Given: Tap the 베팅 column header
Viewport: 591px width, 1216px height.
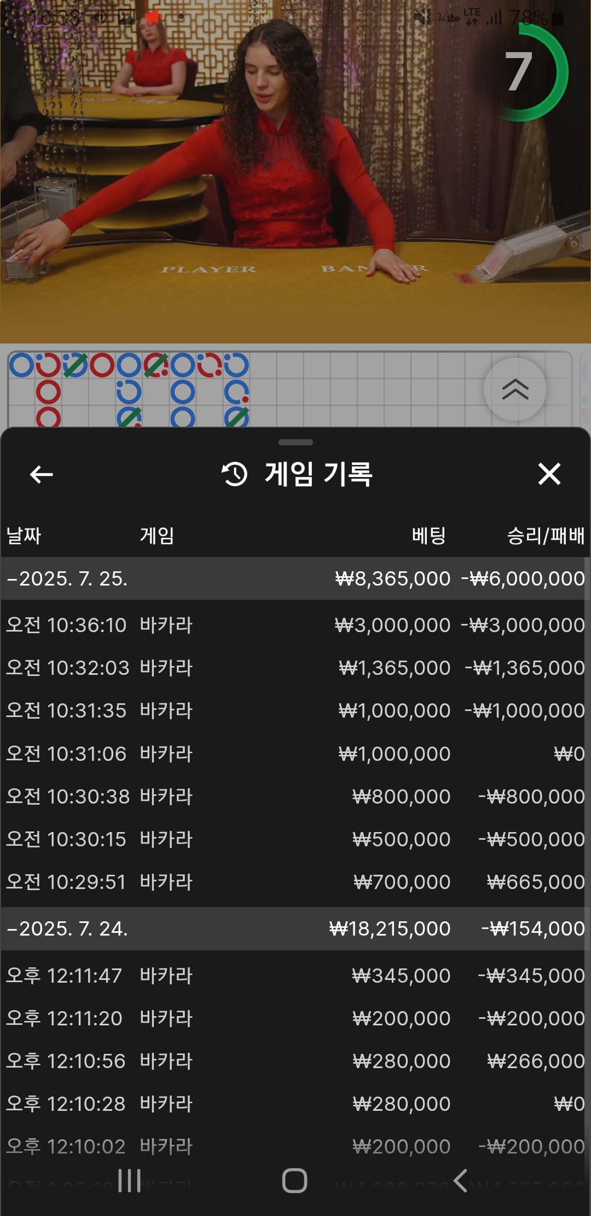Looking at the screenshot, I should [x=429, y=535].
